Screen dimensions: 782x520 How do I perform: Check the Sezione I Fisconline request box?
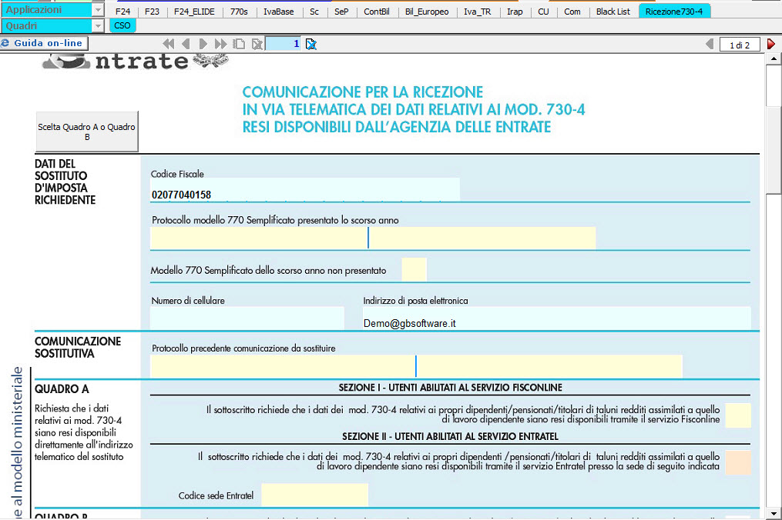738,415
